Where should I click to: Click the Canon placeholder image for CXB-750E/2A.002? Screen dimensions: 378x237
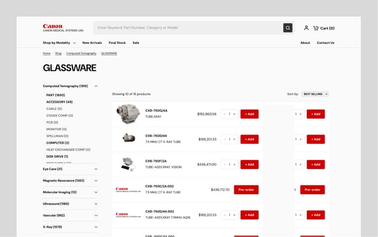(x=128, y=189)
